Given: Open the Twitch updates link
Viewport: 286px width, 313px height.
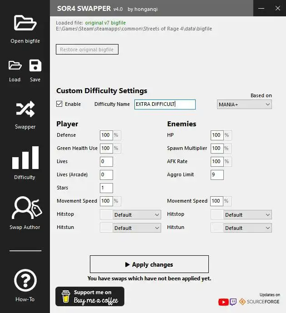Looking at the screenshot, I should coord(233,302).
